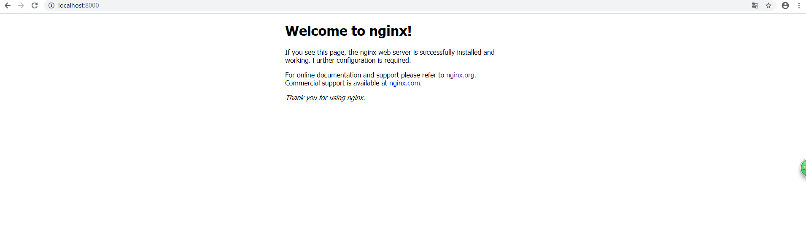Click 'Commercial support is available at' text
The height and width of the screenshot is (237, 806).
[x=336, y=83]
